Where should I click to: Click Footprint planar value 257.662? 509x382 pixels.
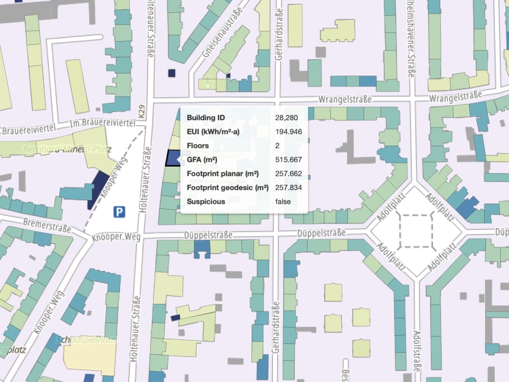pos(289,174)
